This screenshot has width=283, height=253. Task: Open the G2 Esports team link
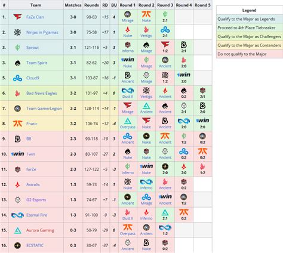coord(36,200)
